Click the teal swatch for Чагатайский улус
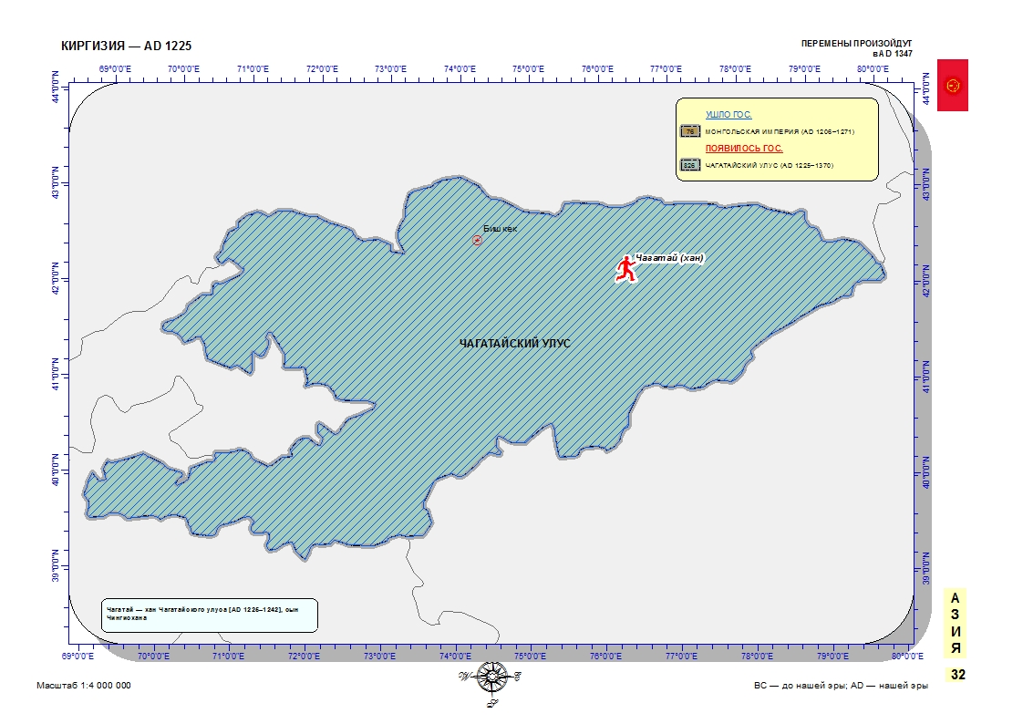 (x=689, y=166)
